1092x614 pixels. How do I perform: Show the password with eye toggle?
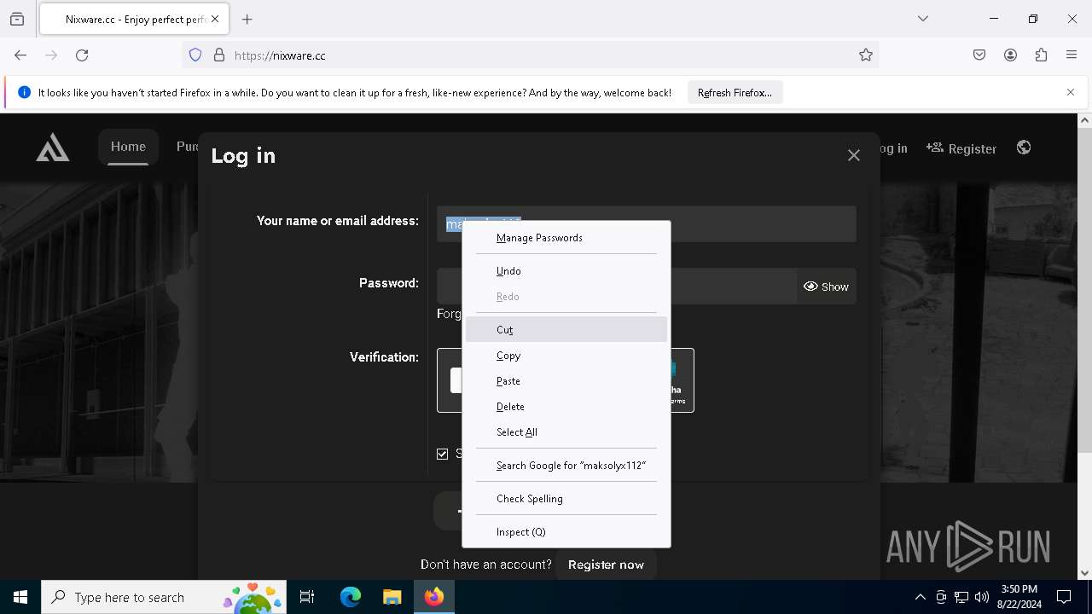826,287
